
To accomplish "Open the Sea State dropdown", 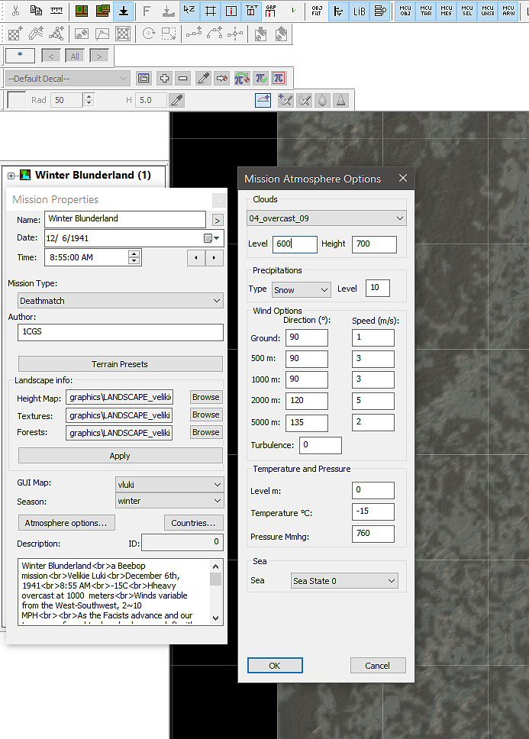I will point(345,581).
